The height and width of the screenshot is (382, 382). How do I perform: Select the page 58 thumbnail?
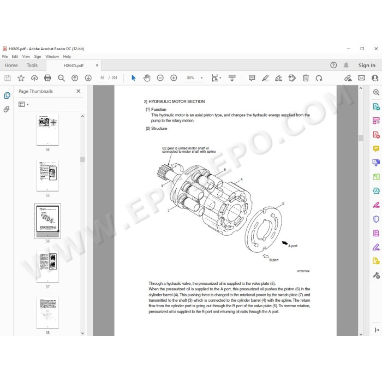click(47, 313)
